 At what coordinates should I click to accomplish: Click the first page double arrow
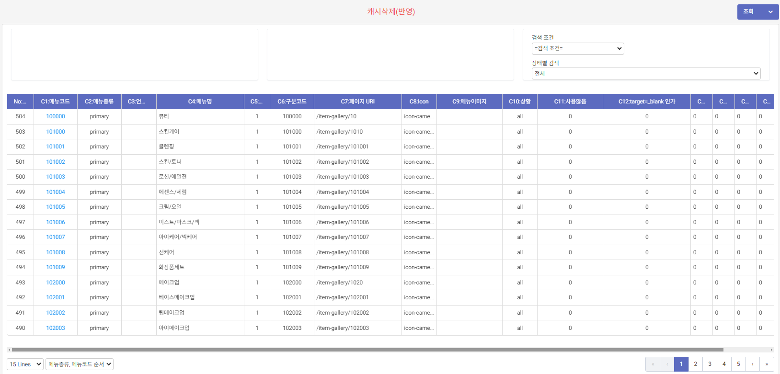click(x=653, y=364)
